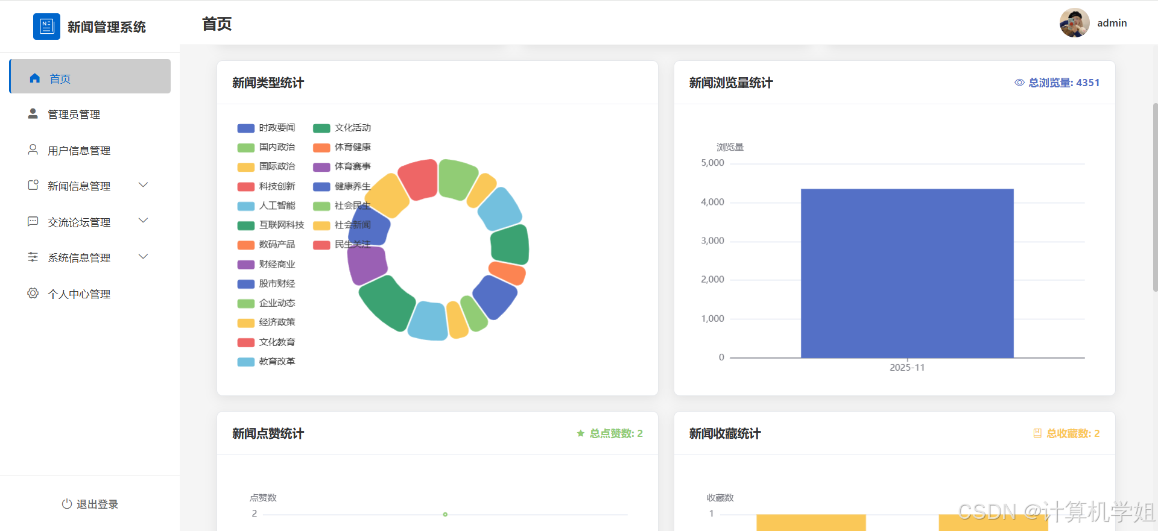Expand the 交流论坛管理 submenu arrow
Image resolution: width=1158 pixels, height=531 pixels.
(x=144, y=221)
